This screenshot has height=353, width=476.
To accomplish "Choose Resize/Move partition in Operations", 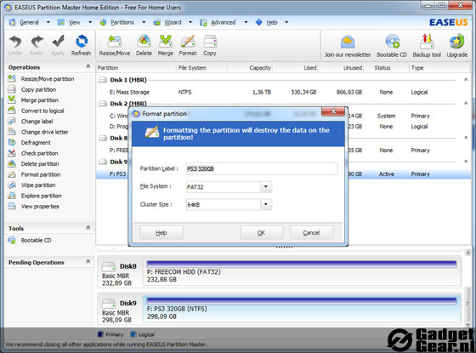I will coord(41,79).
